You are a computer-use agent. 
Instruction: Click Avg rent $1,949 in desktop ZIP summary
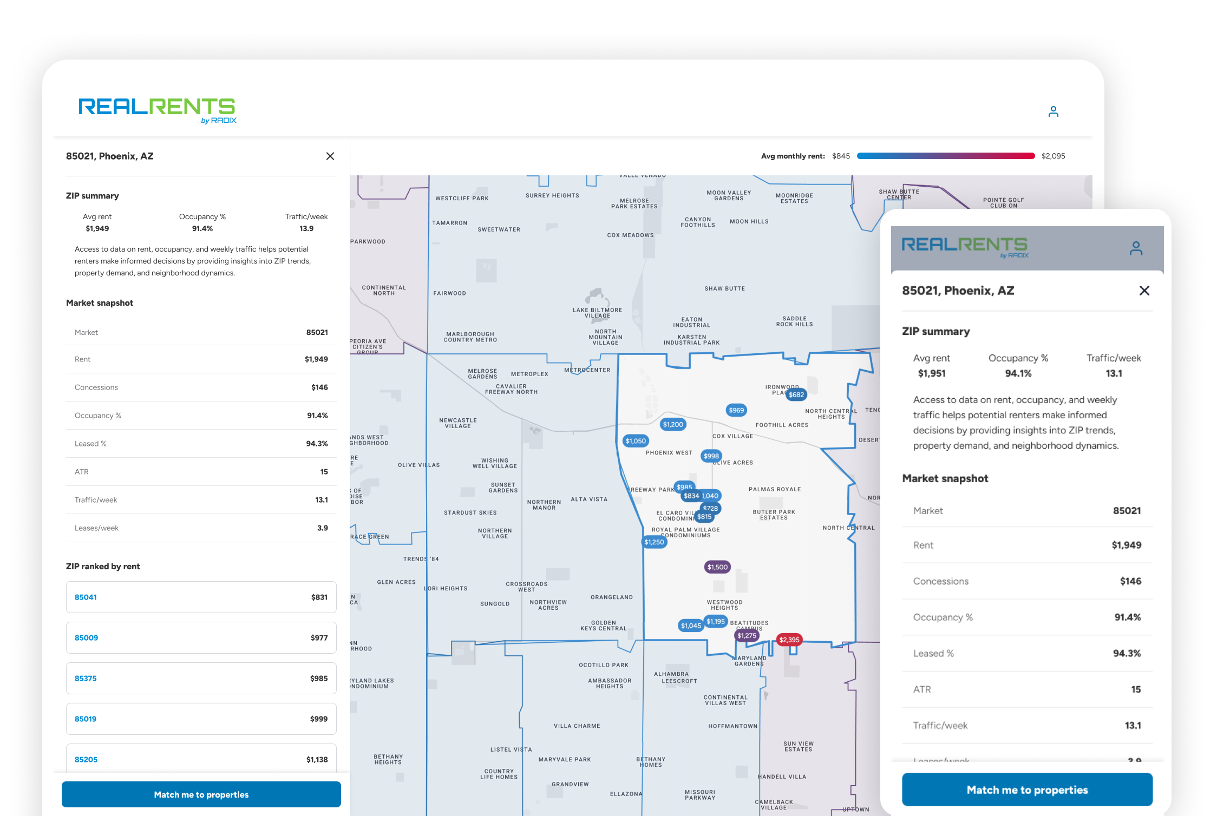pos(97,222)
